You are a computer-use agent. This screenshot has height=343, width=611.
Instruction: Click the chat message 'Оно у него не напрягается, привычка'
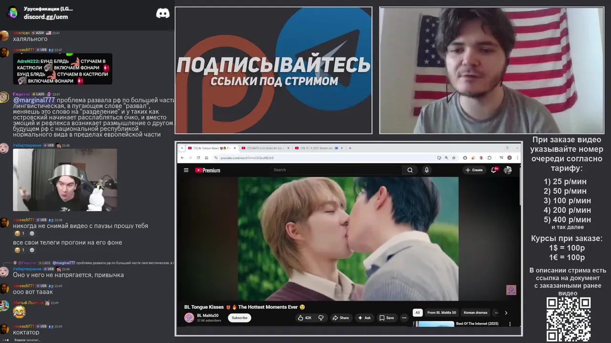(x=68, y=275)
